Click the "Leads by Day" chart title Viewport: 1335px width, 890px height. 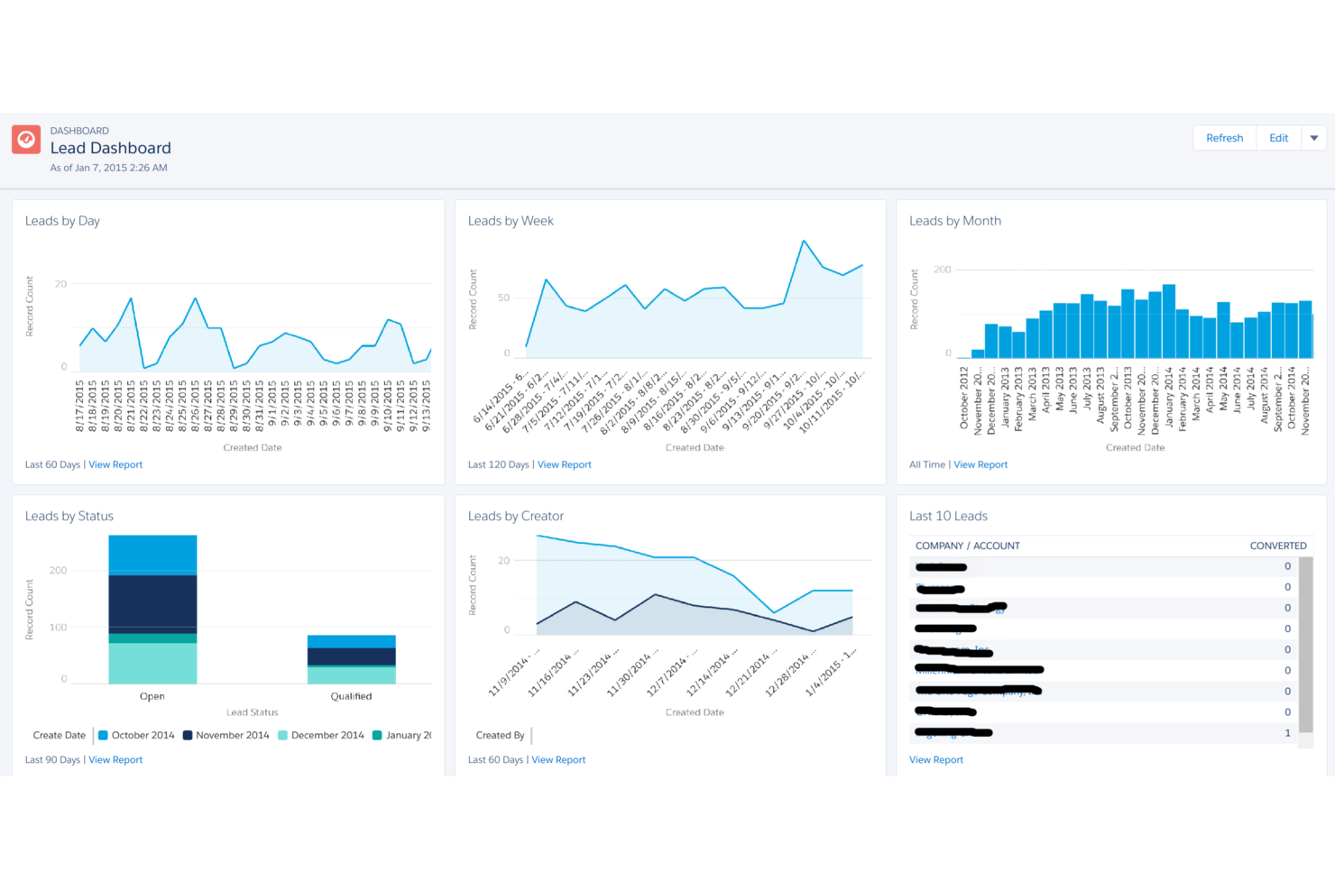pos(62,221)
